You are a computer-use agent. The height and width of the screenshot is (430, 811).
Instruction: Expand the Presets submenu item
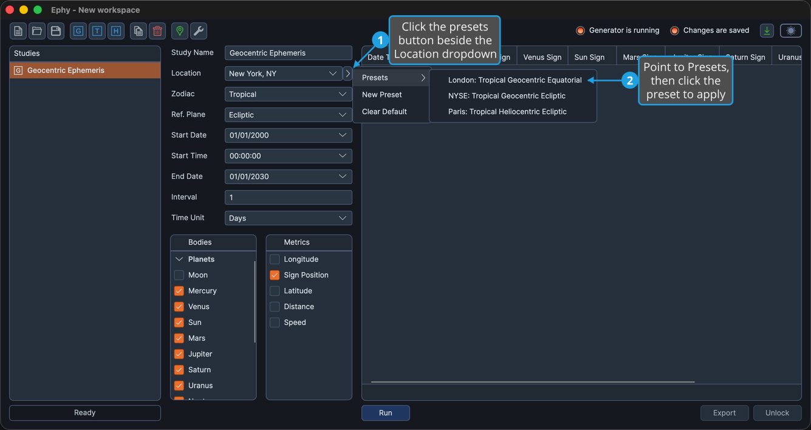point(392,78)
